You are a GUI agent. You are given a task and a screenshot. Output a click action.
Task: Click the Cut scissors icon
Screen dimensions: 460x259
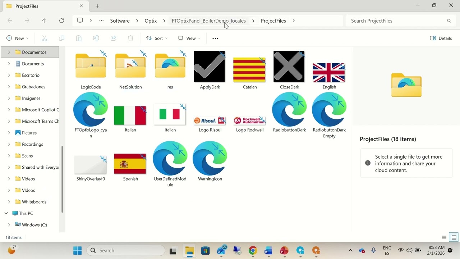44,38
